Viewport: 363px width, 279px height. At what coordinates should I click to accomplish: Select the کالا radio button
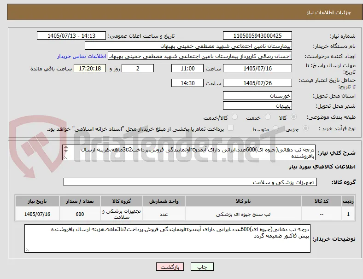(293, 117)
